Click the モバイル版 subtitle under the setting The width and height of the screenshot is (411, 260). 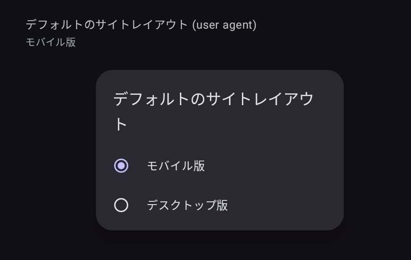click(51, 42)
